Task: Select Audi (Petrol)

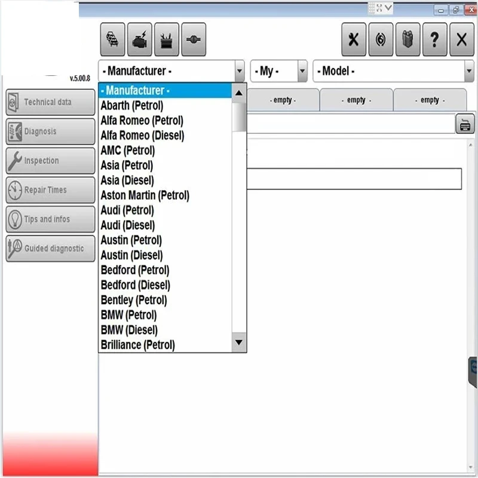Action: tap(165, 210)
